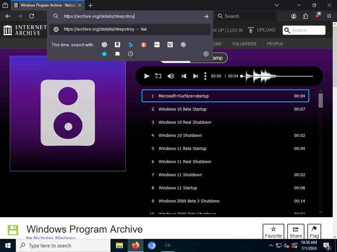337x252 pixels.
Task: Open player's three-dot more options menu
Action: point(205,76)
